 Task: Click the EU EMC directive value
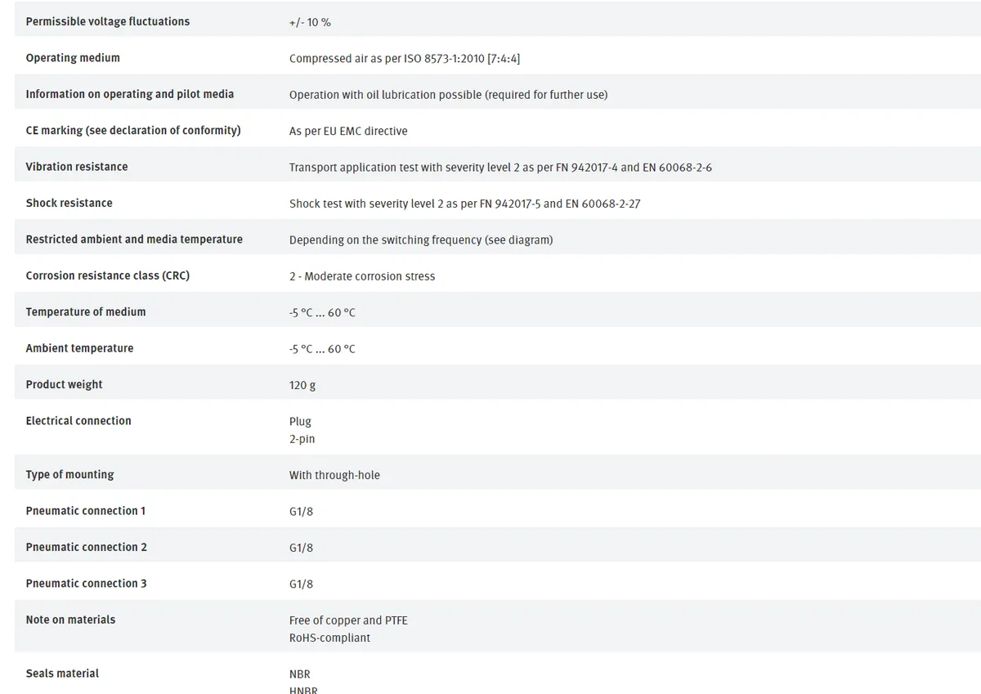click(348, 131)
